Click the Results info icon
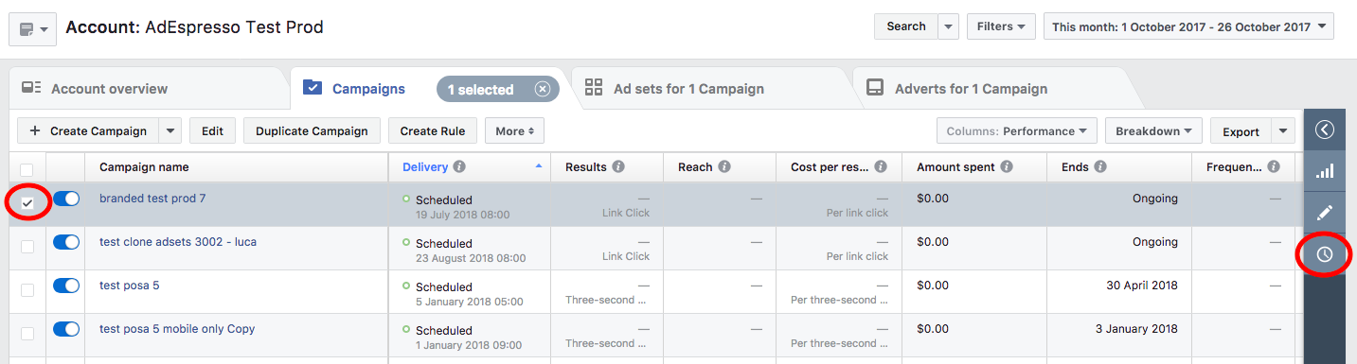The height and width of the screenshot is (364, 1357). (618, 167)
